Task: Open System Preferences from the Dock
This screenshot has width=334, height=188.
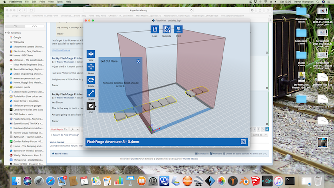Action: pos(153,181)
